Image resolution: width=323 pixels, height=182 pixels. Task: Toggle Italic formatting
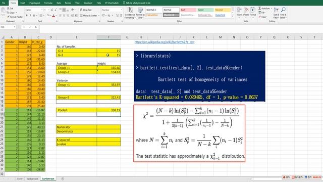tap(30, 16)
